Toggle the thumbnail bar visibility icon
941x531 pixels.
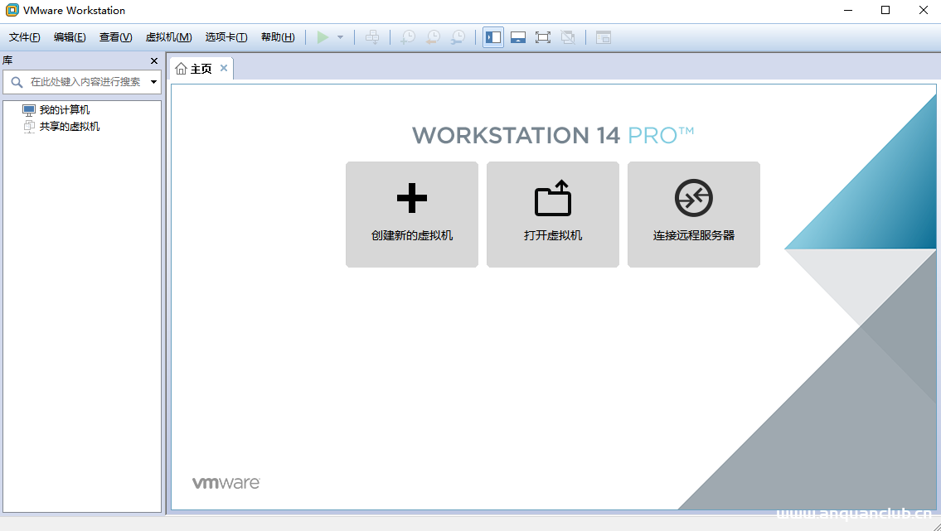(x=517, y=36)
